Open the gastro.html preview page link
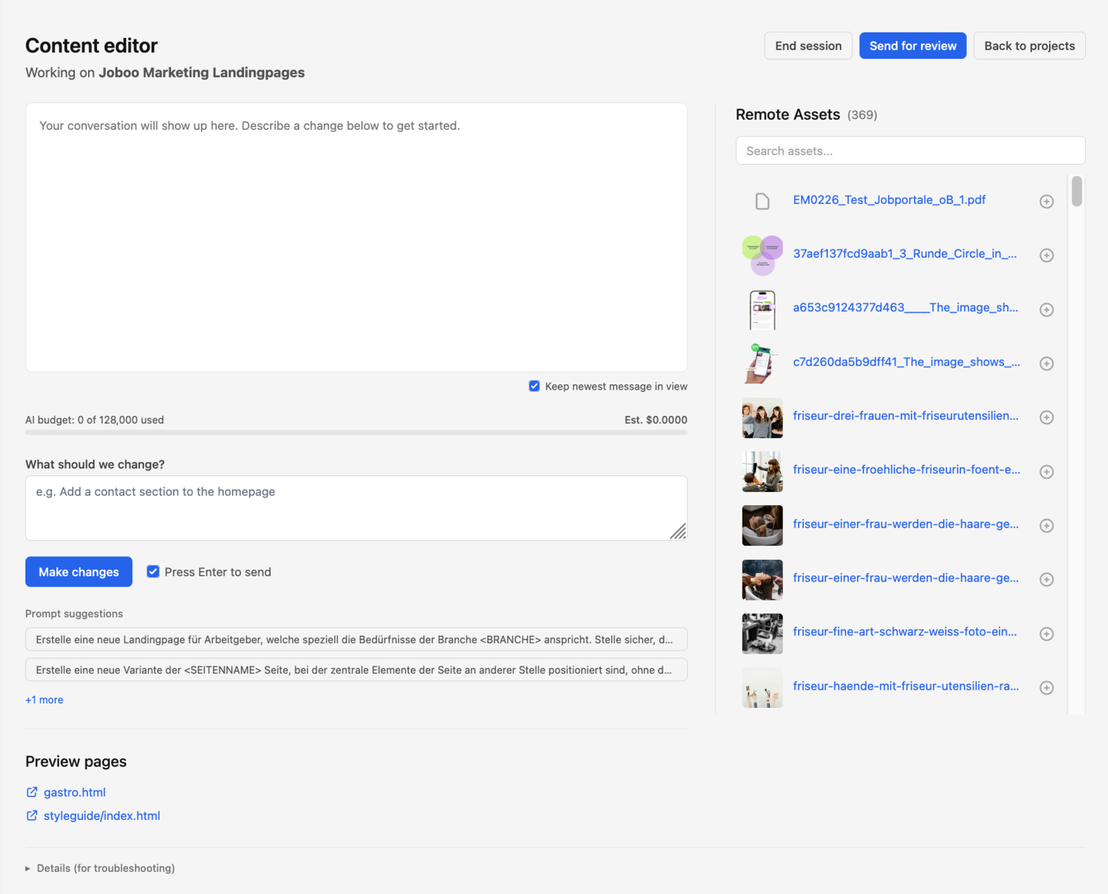The width and height of the screenshot is (1108, 894). (x=75, y=792)
